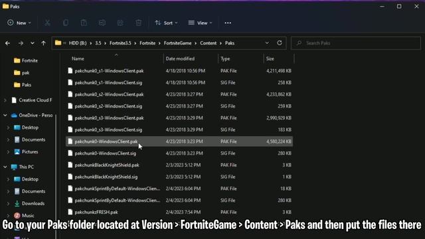The width and height of the screenshot is (425, 239).
Task: Open Fortnite folder in sidebar
Action: pyautogui.click(x=26, y=60)
